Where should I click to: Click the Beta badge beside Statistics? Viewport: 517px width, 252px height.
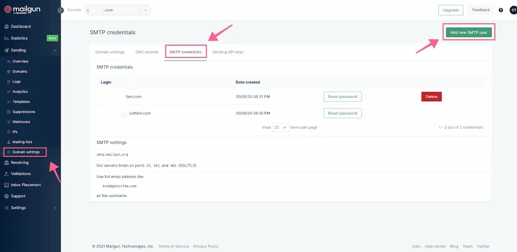click(x=53, y=38)
